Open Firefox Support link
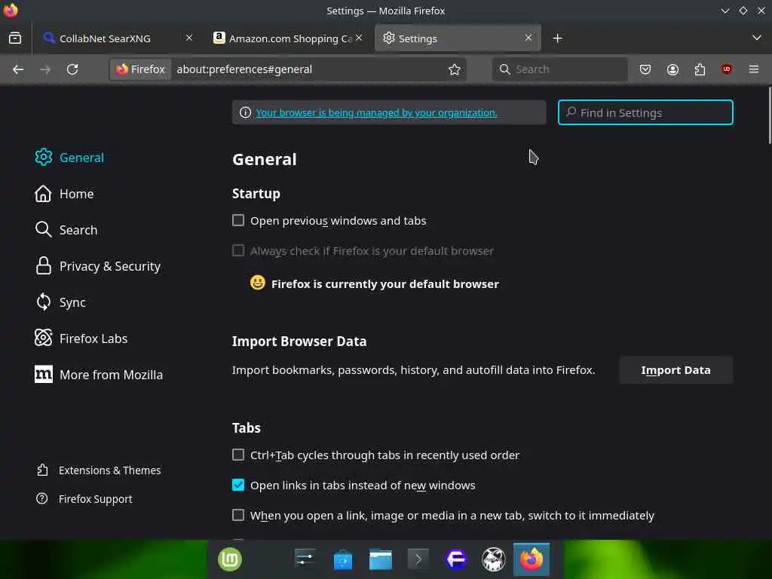Image resolution: width=772 pixels, height=579 pixels. [84, 499]
